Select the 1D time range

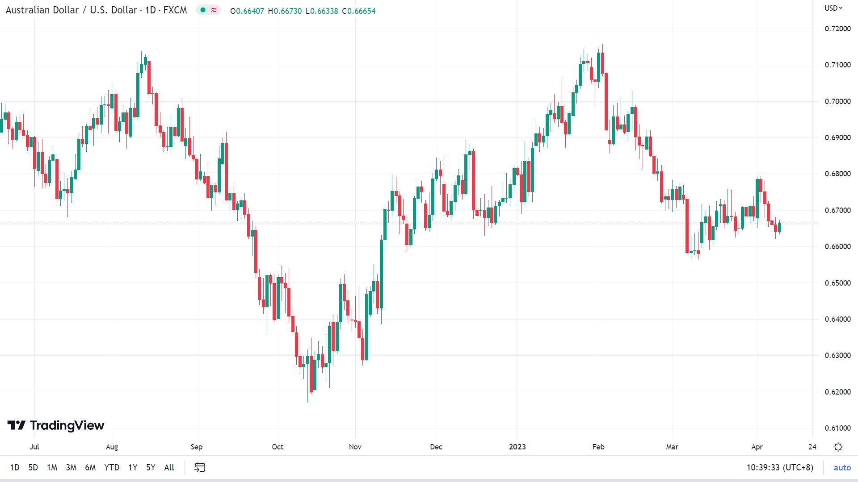(x=15, y=467)
